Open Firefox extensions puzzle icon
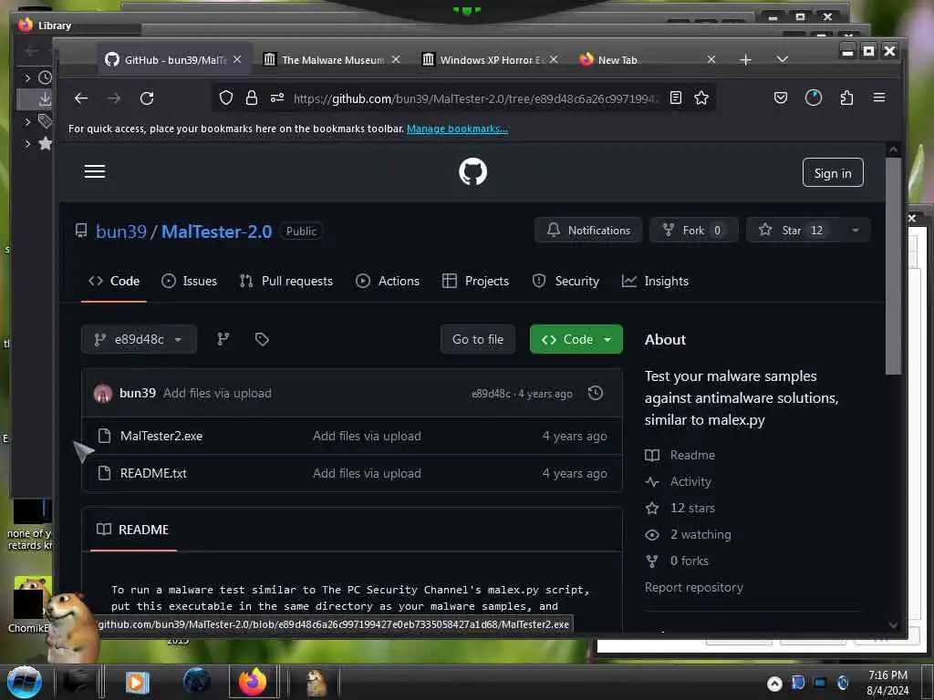This screenshot has height=700, width=934. click(846, 98)
